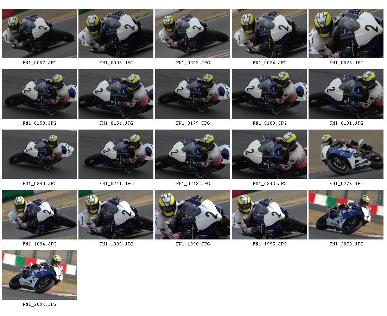Open the FN1_1896.JPG close-up thumbnail
Viewport: 387px width, 316px height.
[x=192, y=215]
